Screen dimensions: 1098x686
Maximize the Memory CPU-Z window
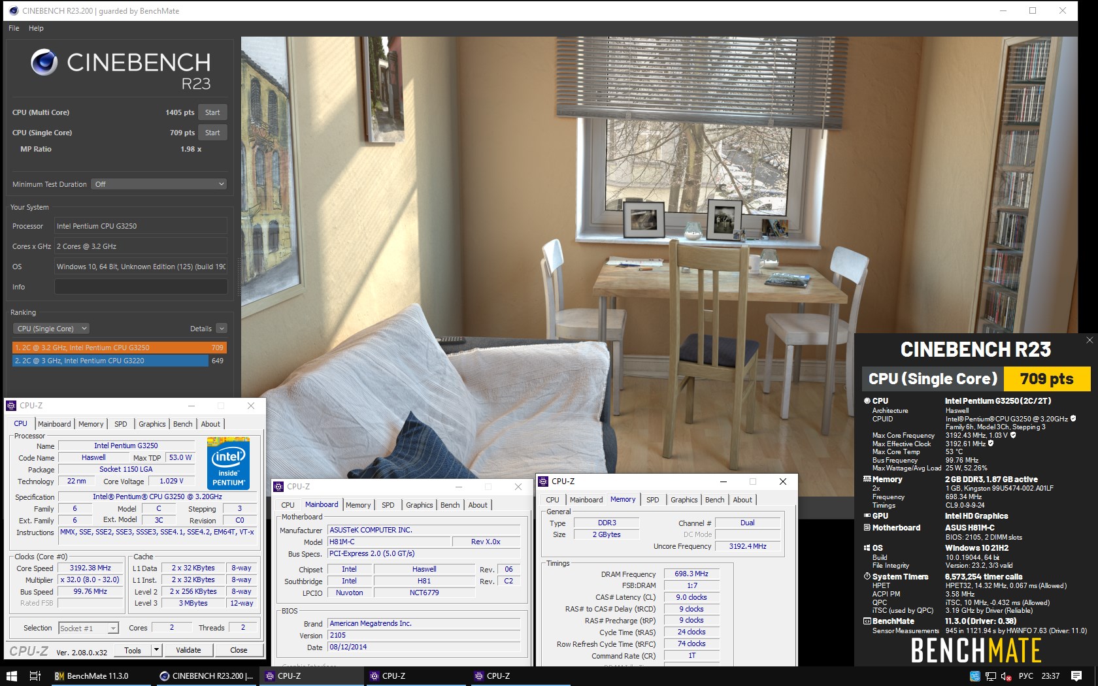pyautogui.click(x=753, y=482)
